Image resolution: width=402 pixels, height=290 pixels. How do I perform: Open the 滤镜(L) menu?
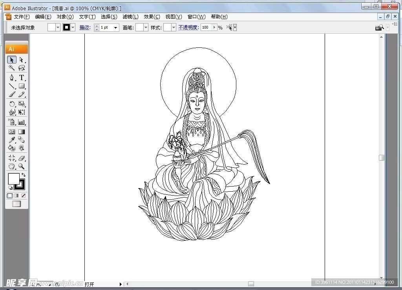point(130,16)
